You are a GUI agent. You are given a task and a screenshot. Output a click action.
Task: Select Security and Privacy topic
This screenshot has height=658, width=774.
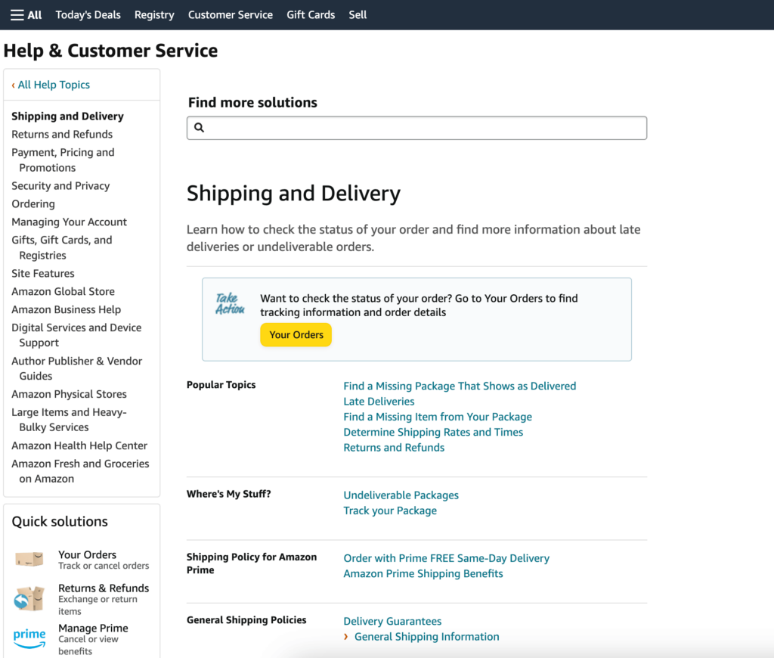[x=60, y=186]
